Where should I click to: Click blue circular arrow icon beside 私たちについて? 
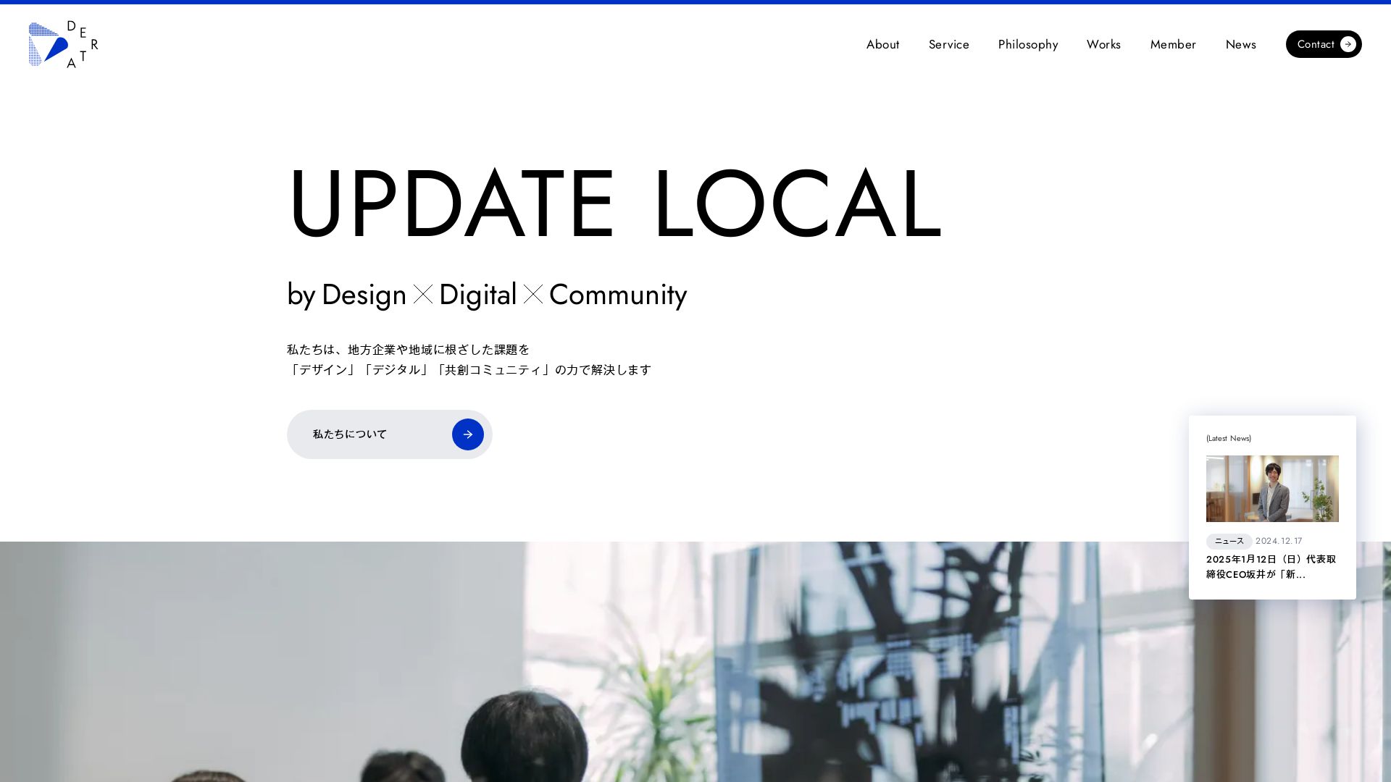tap(467, 434)
